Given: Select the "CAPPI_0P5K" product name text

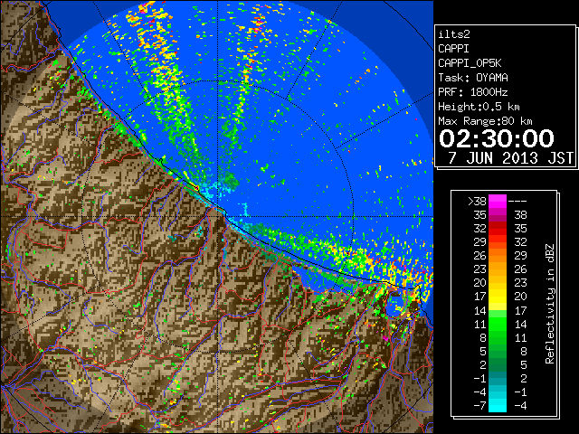Looking at the screenshot, I should click(470, 63).
